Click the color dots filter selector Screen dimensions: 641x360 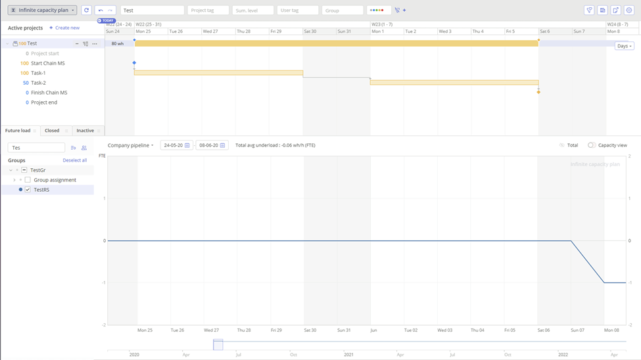click(377, 11)
